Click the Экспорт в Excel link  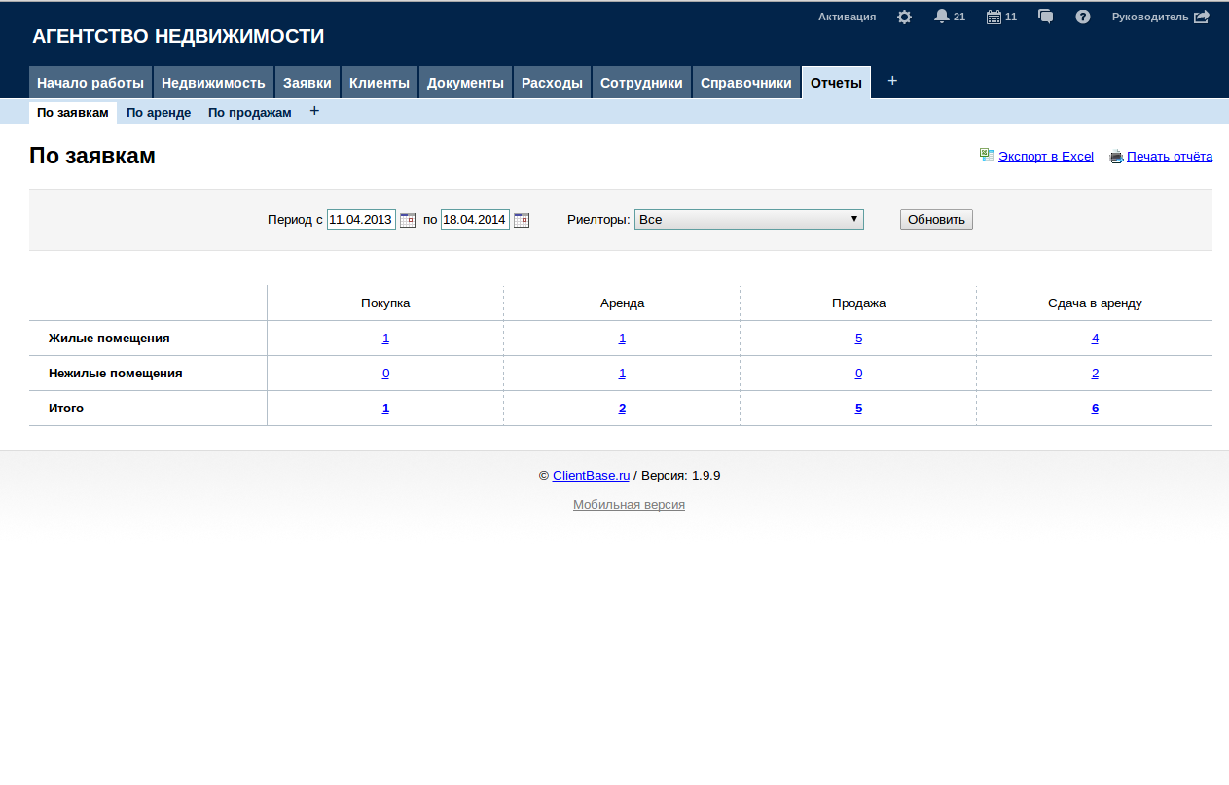[1045, 156]
